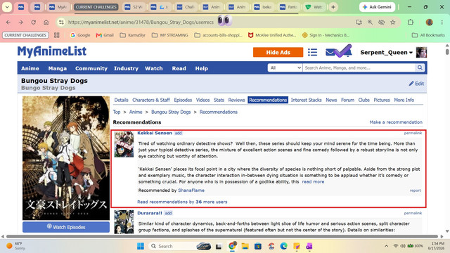
Task: Click the Edit pencil link
Action: coord(416,84)
